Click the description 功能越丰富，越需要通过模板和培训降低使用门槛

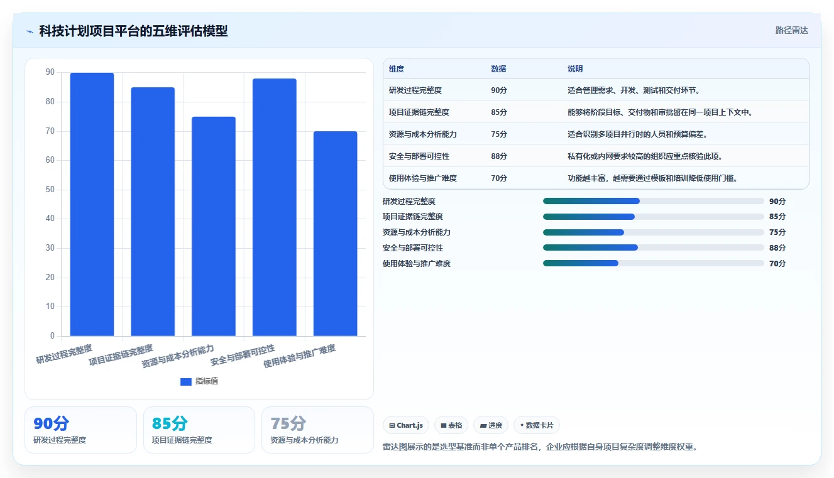click(x=652, y=178)
